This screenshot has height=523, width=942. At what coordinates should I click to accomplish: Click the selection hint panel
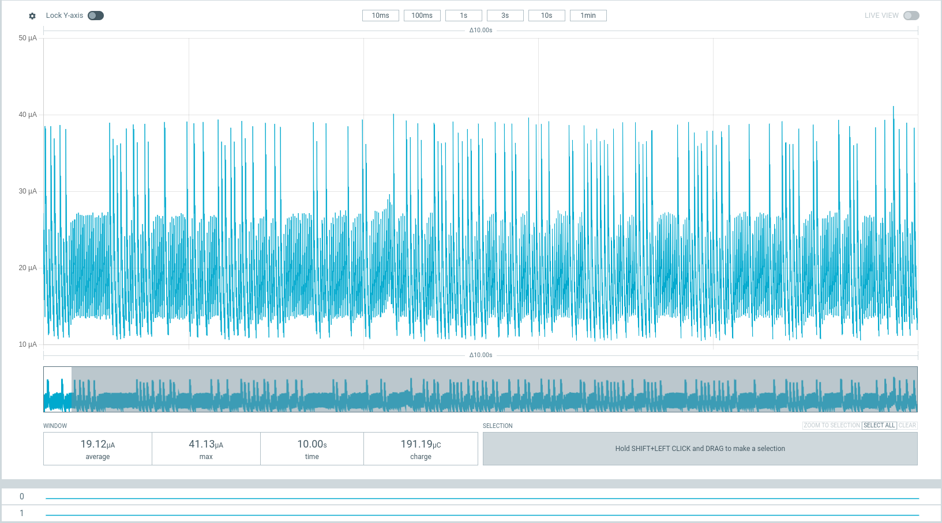[x=700, y=449]
